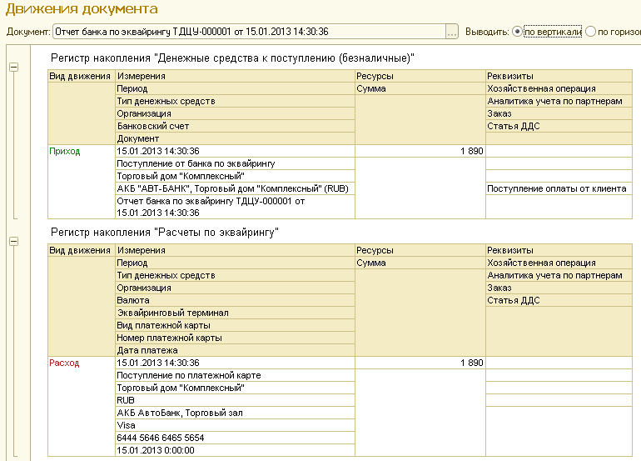The height and width of the screenshot is (461, 641).
Task: Select the 'по горизонтали' radio option
Action: point(591,32)
